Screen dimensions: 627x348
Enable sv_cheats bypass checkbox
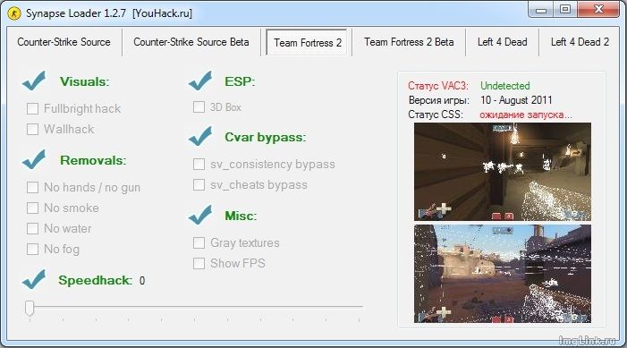[199, 185]
